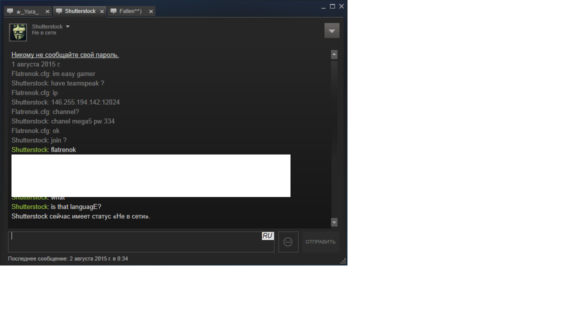The width and height of the screenshot is (576, 324).
Task: Close the Fallen^^) chat tab
Action: pos(150,11)
